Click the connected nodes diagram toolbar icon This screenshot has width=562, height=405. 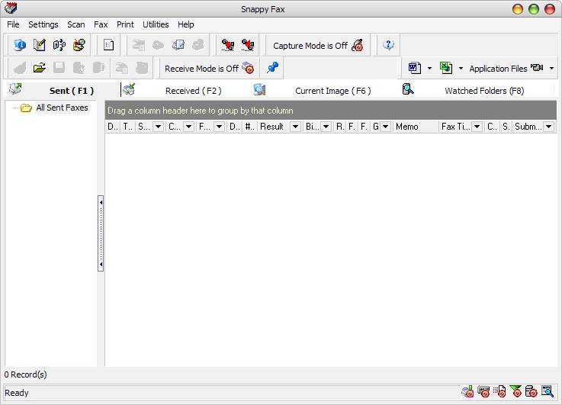[59, 45]
